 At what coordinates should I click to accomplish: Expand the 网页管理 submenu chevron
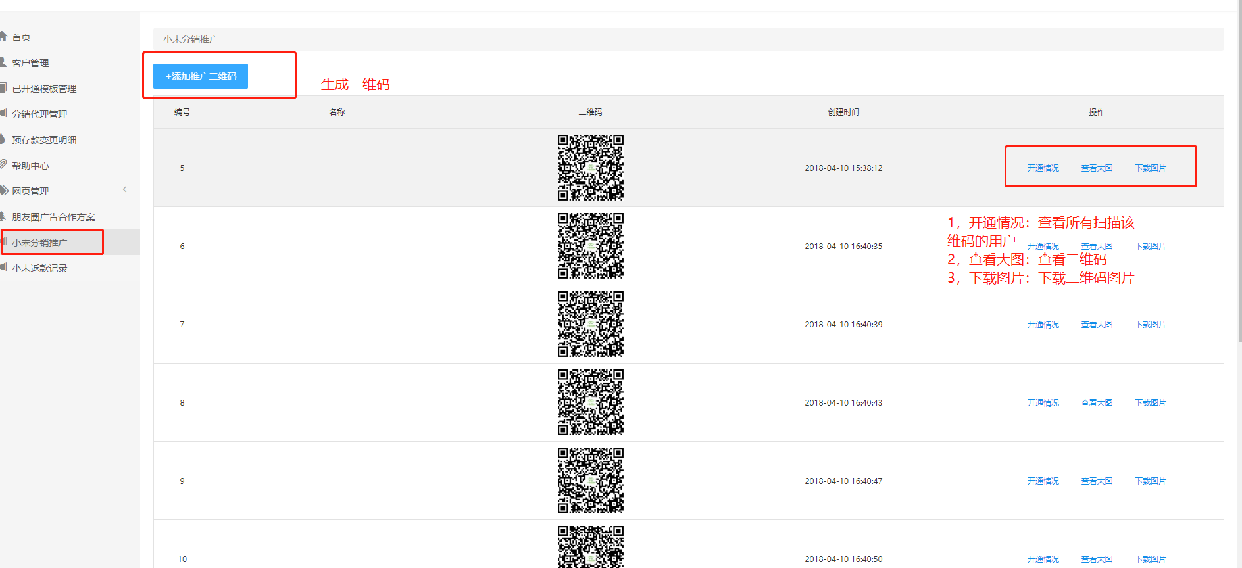tap(124, 190)
